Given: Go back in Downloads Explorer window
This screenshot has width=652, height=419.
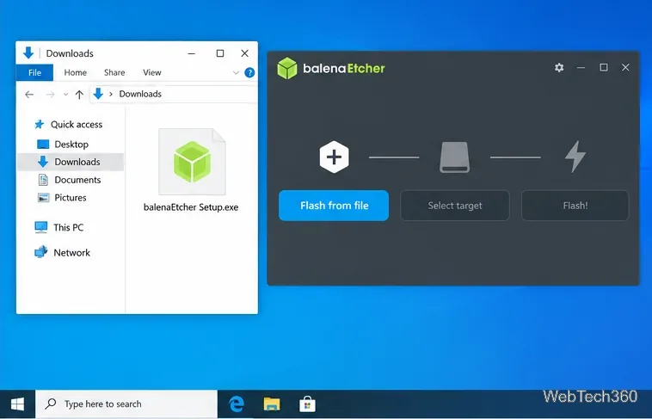Looking at the screenshot, I should 29,95.
